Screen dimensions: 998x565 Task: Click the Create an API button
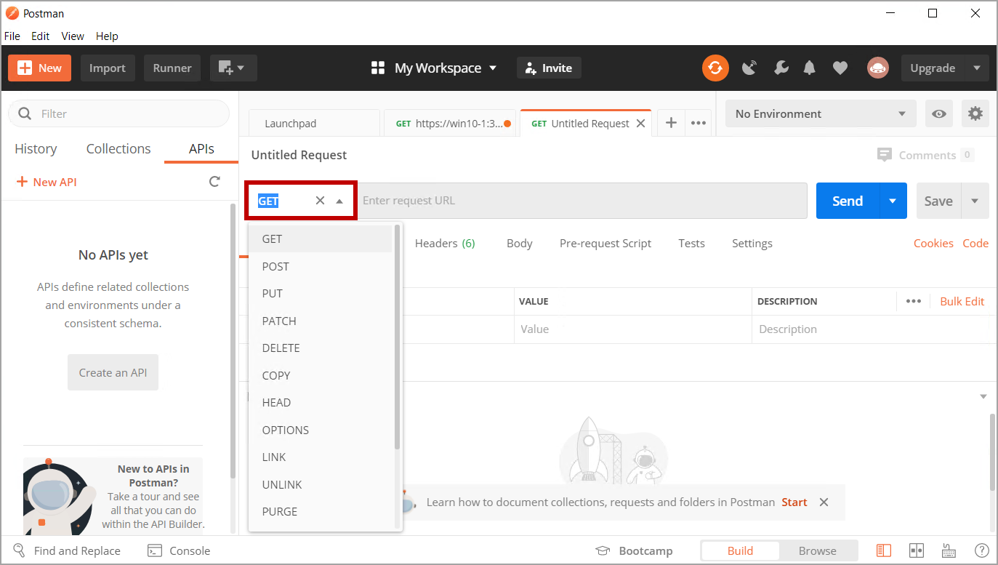point(113,372)
